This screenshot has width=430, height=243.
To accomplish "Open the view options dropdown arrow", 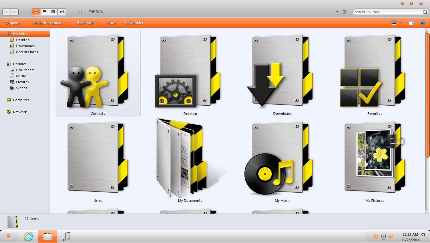I will (x=401, y=23).
